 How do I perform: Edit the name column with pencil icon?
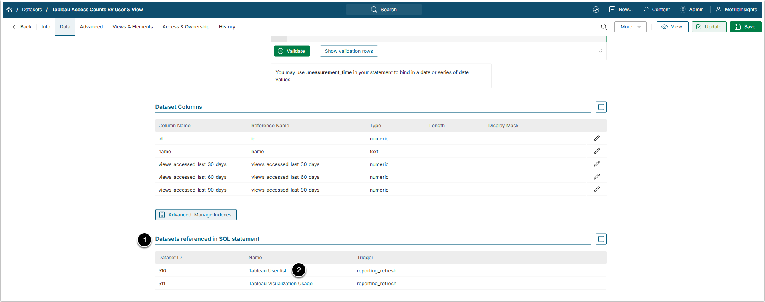pyautogui.click(x=596, y=151)
